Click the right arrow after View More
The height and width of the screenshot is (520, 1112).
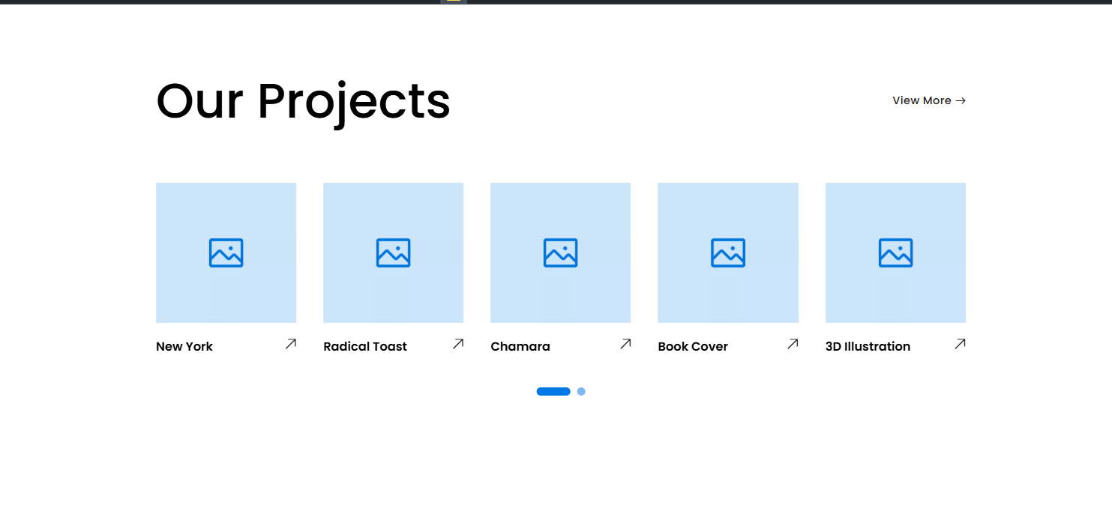coord(961,100)
